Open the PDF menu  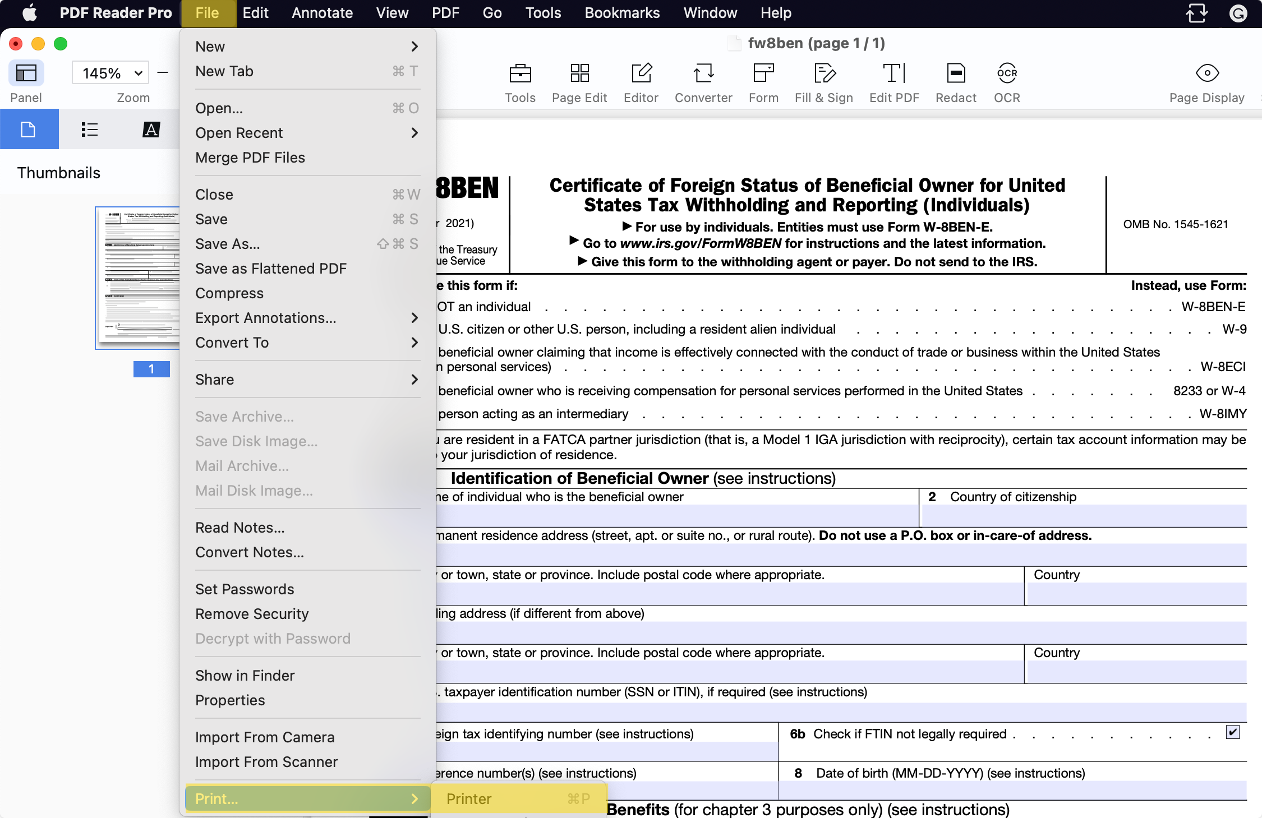(x=445, y=13)
